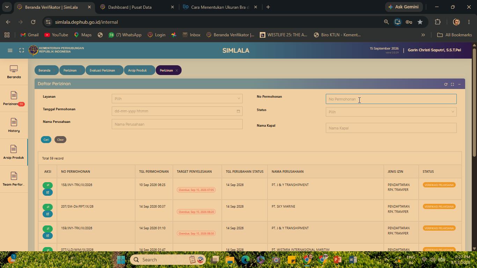This screenshot has height=268, width=477.
Task: Open Beranda from the sidebar
Action: click(14, 72)
